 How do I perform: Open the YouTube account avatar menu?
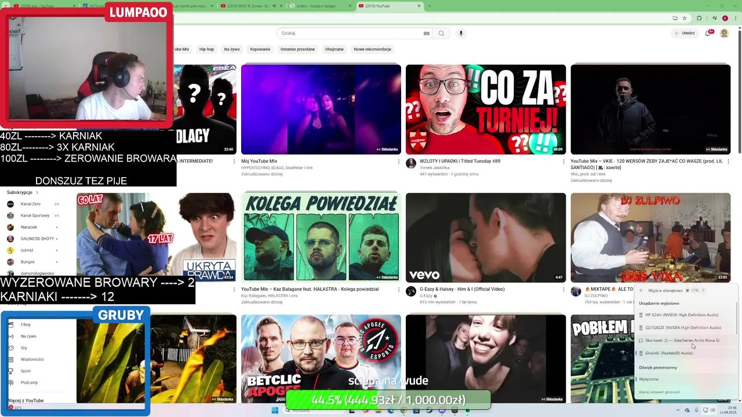(x=724, y=33)
